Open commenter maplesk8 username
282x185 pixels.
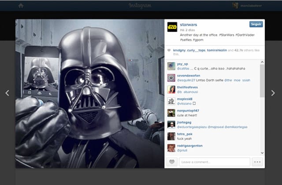[x=185, y=99]
